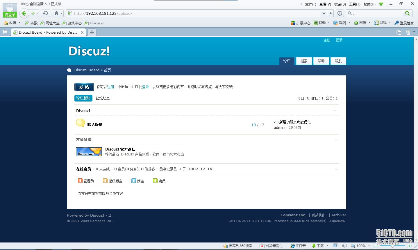Toggle the tab sidebar arrow icon
The height and width of the screenshot is (250, 418).
pyautogui.click(x=5, y=32)
